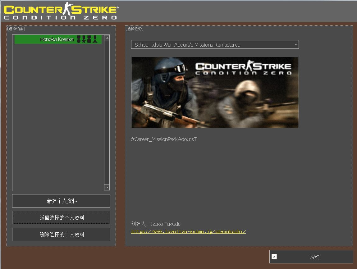Click the 创建人 Izuko Fukuda creator text
Image resolution: width=357 pixels, height=269 pixels.
tap(156, 224)
